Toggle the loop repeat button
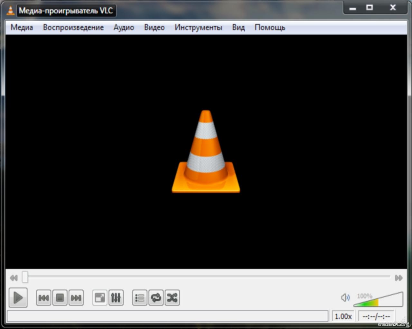The image size is (412, 329). coord(156,298)
